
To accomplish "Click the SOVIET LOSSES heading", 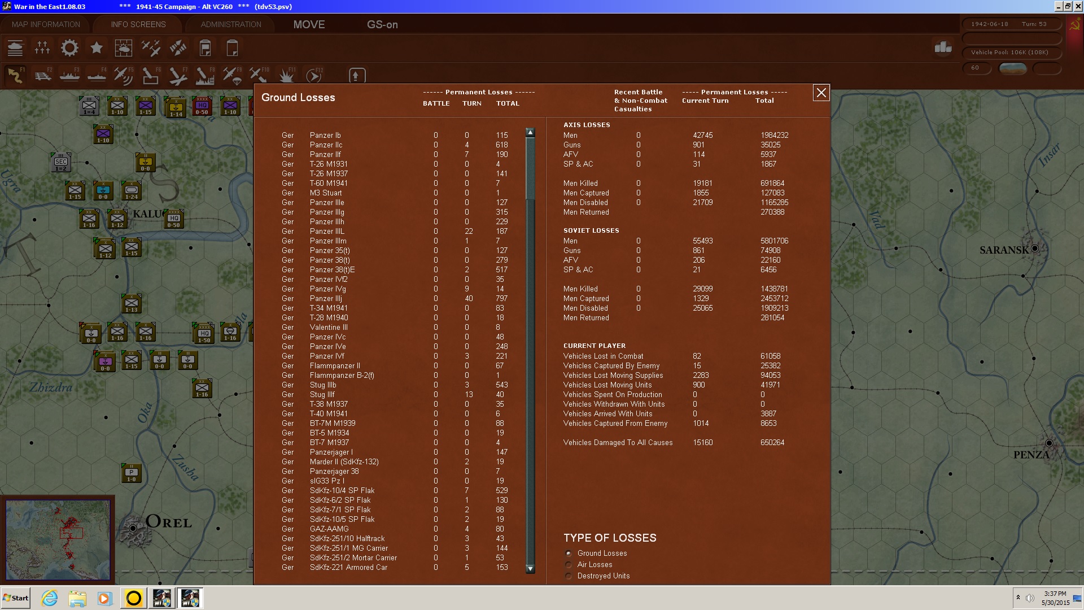I will (x=591, y=230).
